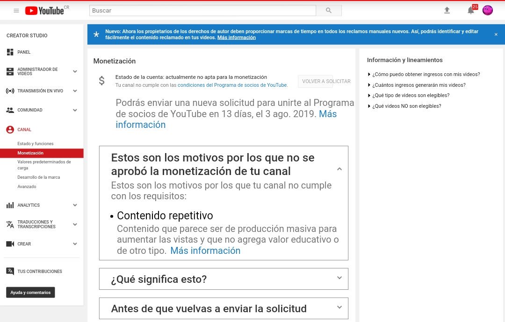Click the star icon in the blue banner
The height and width of the screenshot is (322, 505).
[x=96, y=34]
